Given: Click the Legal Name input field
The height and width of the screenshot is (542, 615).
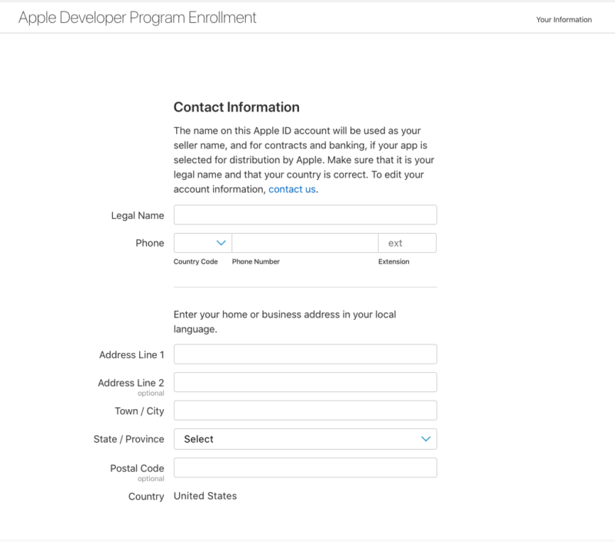Looking at the screenshot, I should click(305, 214).
